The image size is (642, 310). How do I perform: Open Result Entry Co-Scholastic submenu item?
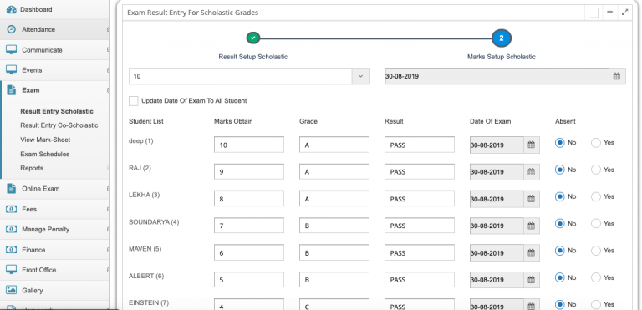point(59,125)
